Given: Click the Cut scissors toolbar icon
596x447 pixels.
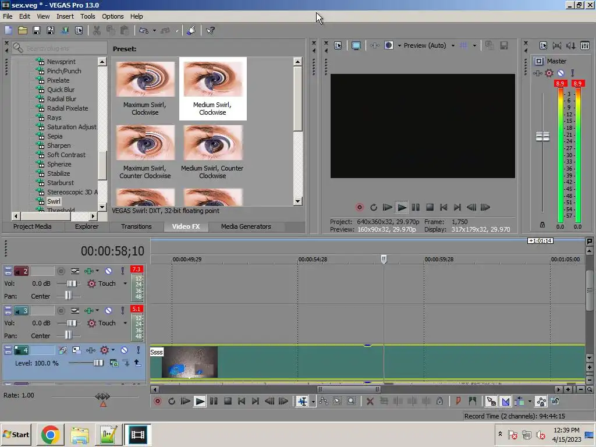Looking at the screenshot, I should tap(97, 30).
